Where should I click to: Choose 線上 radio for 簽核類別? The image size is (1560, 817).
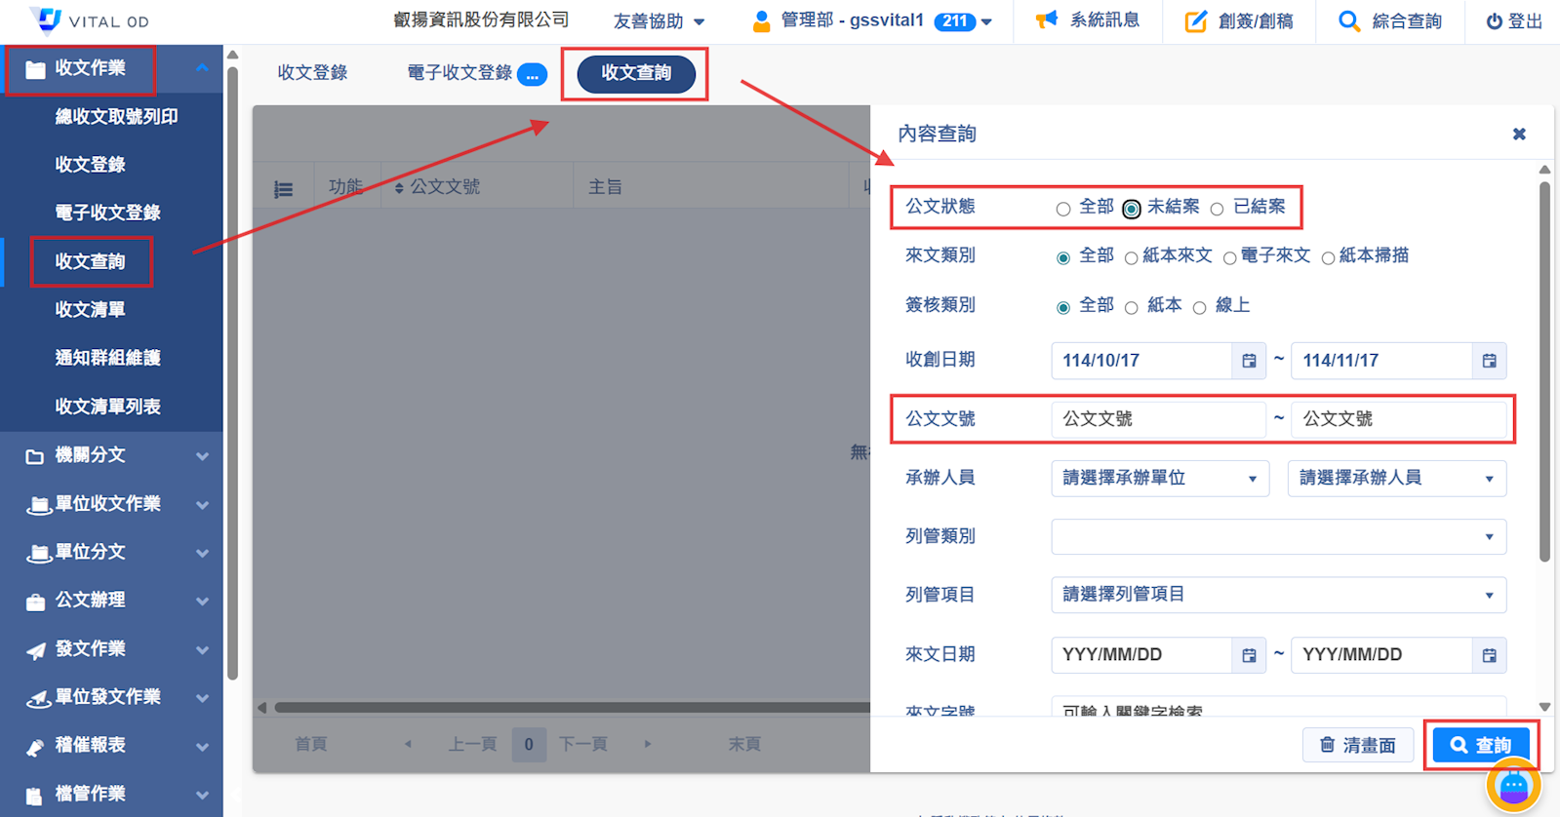click(x=1200, y=308)
